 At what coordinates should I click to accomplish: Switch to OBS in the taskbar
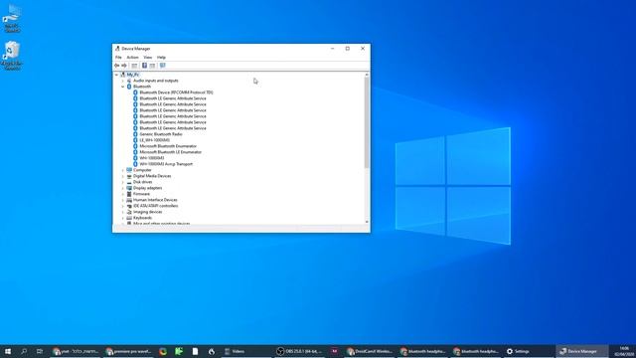tap(299, 351)
